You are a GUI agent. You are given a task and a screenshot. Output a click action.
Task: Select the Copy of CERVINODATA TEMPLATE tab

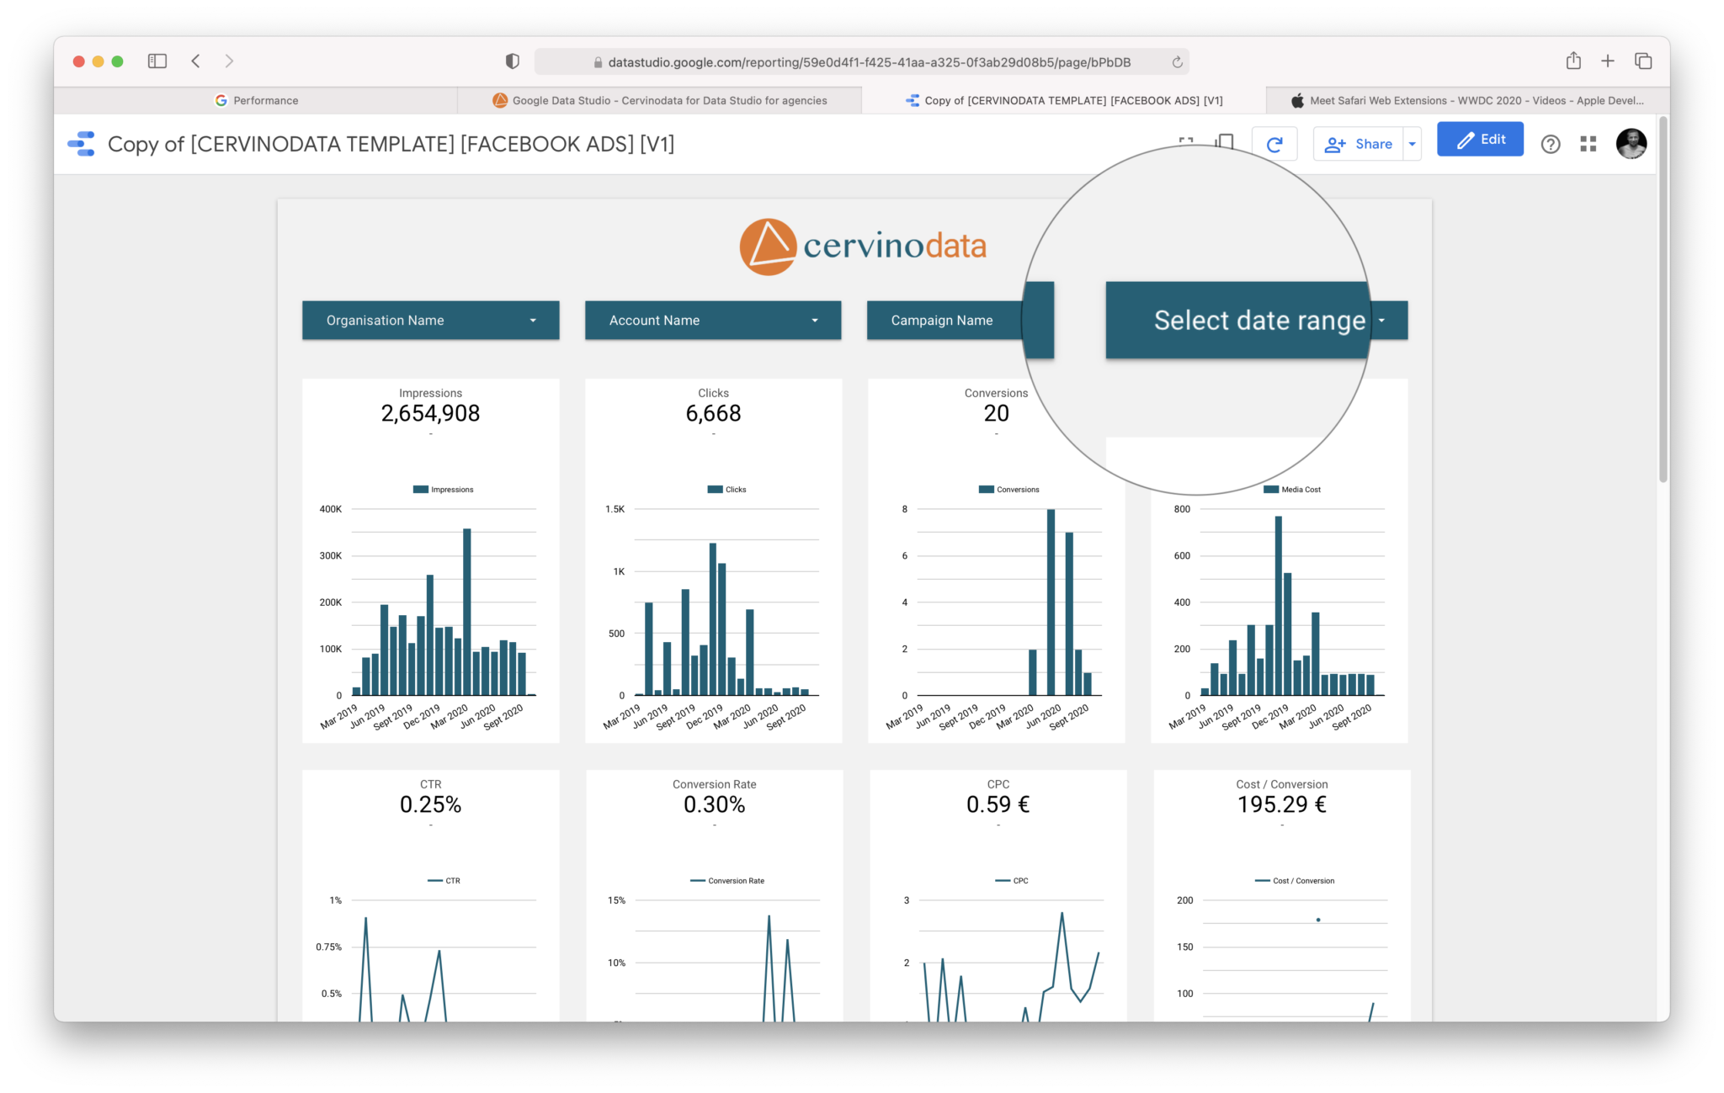tap(1064, 100)
